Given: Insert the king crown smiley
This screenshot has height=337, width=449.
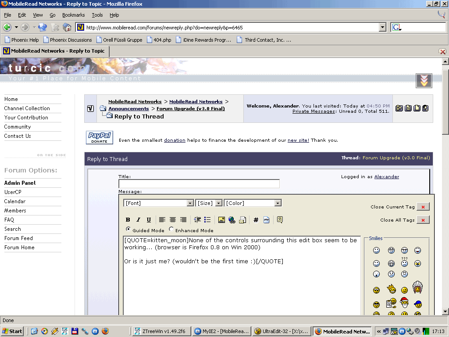Looking at the screenshot, I should pyautogui.click(x=391, y=289).
